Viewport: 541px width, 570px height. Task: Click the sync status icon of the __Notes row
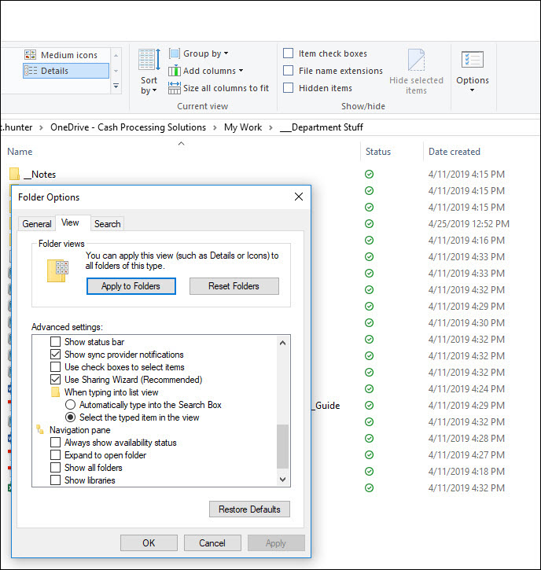(369, 175)
